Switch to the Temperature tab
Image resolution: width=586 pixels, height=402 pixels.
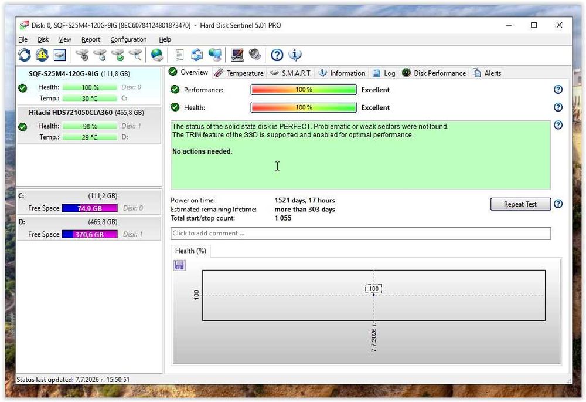pyautogui.click(x=239, y=73)
